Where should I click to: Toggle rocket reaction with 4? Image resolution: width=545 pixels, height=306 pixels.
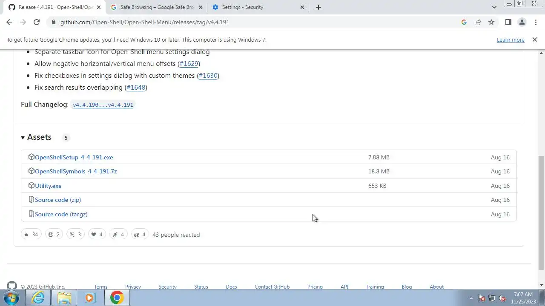click(x=118, y=234)
